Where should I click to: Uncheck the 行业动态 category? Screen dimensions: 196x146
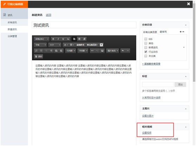coord(146,52)
